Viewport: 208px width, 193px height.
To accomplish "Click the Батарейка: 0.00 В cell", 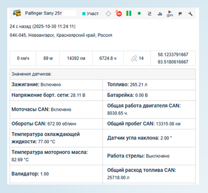I will point(149,95).
